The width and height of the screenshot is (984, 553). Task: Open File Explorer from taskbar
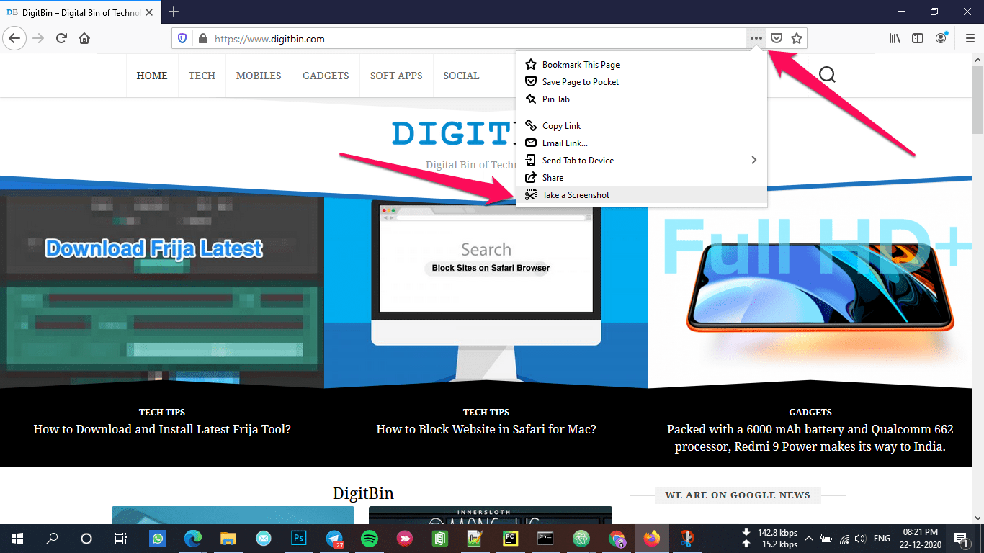228,539
